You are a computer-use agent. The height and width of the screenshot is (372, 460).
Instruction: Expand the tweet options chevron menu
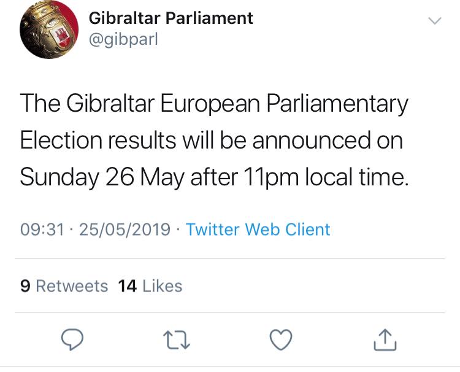coord(434,21)
